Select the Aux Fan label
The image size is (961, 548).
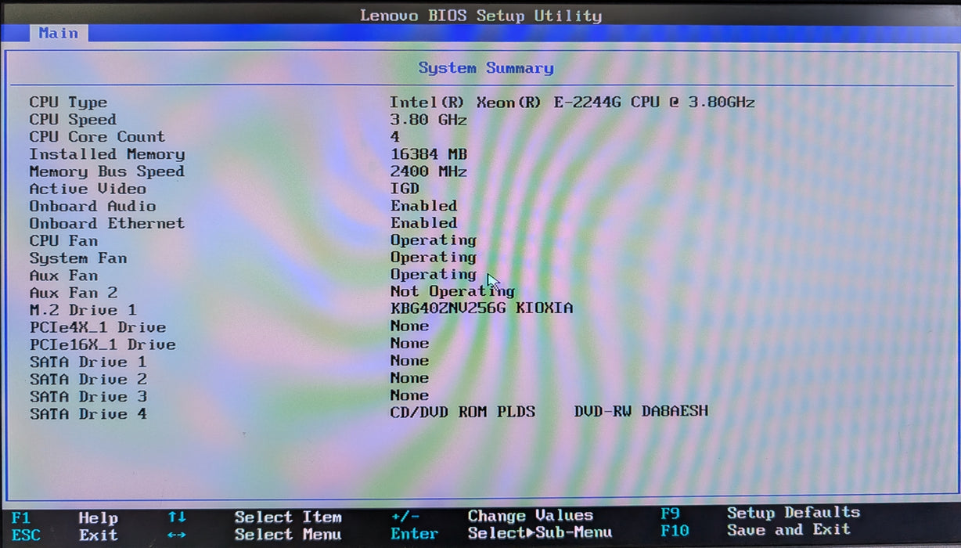click(x=63, y=276)
